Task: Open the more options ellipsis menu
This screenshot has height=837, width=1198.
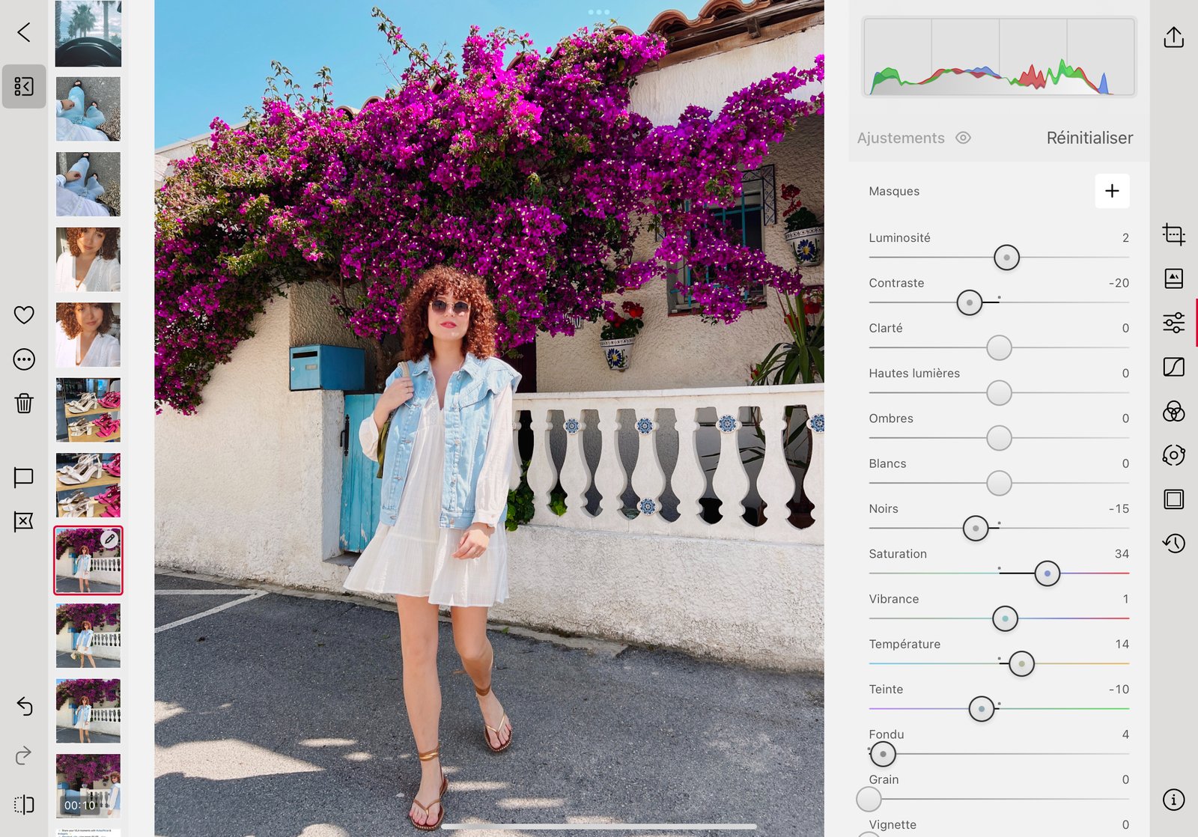Action: click(x=24, y=359)
